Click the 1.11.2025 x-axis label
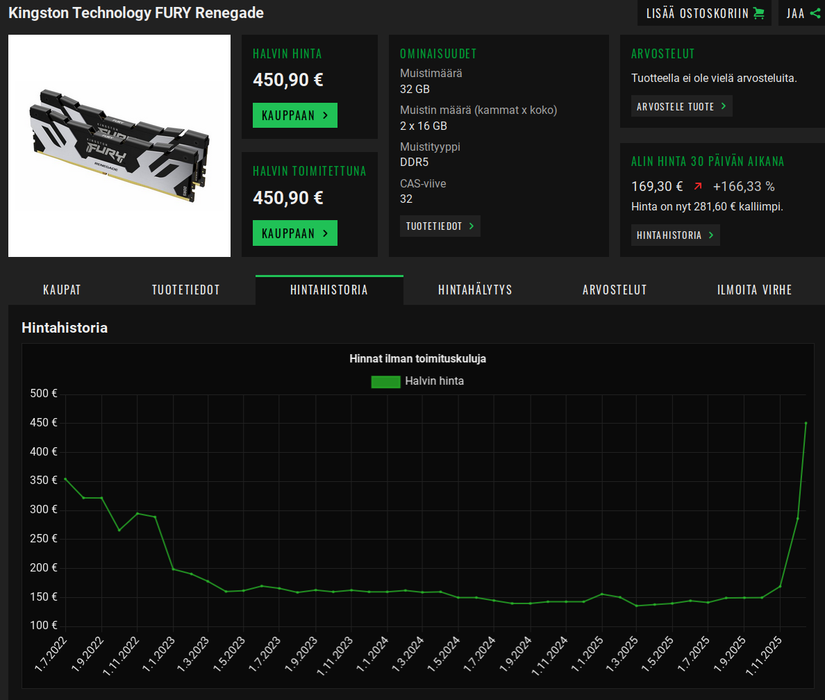This screenshot has width=825, height=700. click(764, 655)
